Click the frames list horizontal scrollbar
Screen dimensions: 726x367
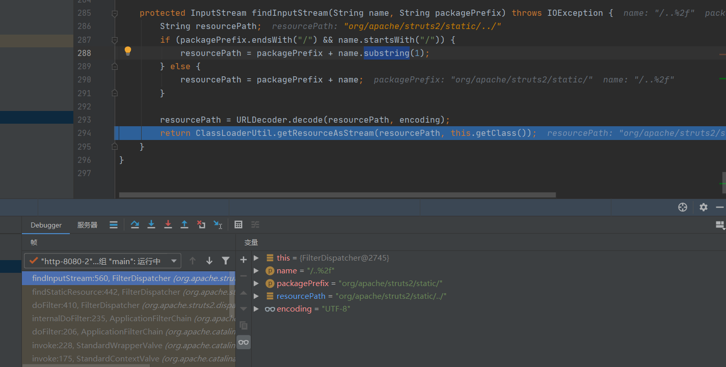(86, 365)
